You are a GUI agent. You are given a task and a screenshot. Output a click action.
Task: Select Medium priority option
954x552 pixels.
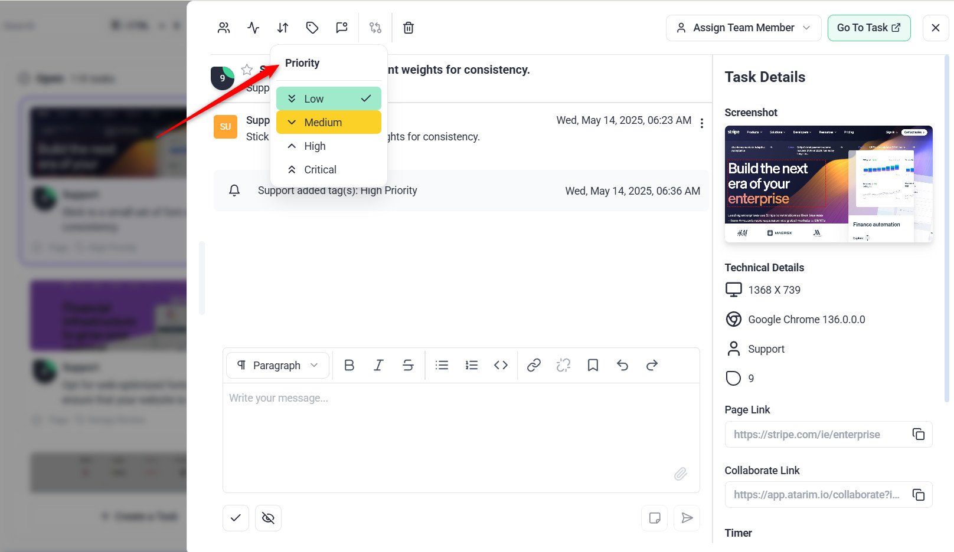tap(328, 122)
